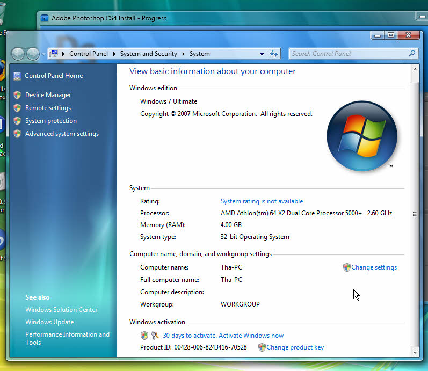This screenshot has width=428, height=371.
Task: Click the AMD Athlon processor value
Action: click(306, 213)
